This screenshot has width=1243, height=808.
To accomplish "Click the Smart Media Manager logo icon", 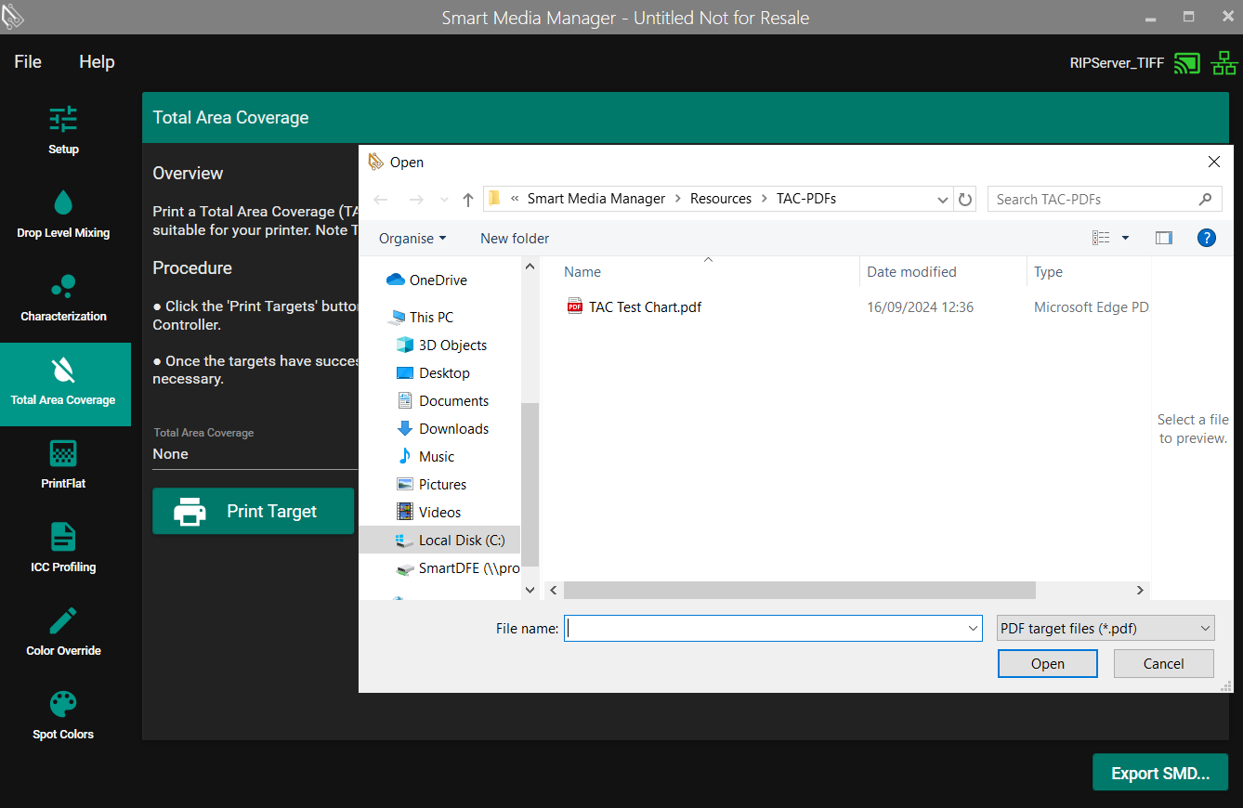I will tap(13, 17).
